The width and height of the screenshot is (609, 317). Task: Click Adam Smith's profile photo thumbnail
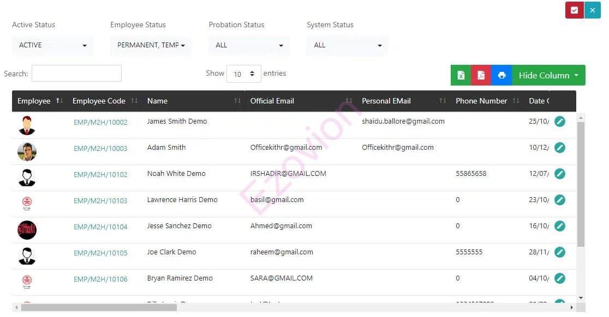tap(27, 151)
